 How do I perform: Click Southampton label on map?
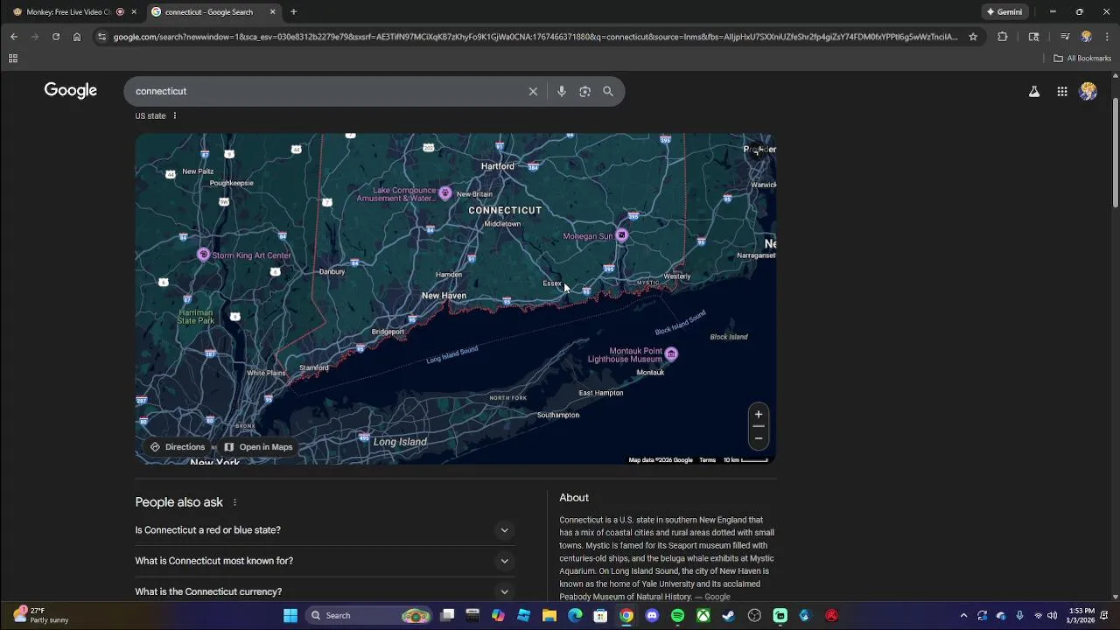coord(558,415)
